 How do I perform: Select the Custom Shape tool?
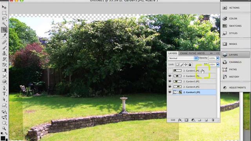tap(4, 105)
